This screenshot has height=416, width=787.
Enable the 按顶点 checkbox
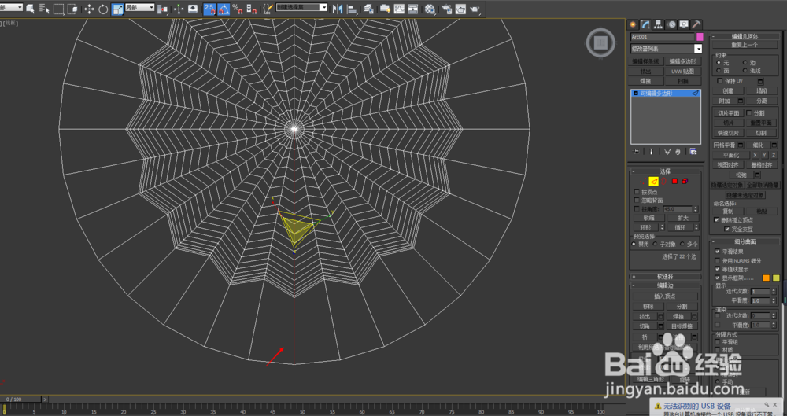(637, 192)
